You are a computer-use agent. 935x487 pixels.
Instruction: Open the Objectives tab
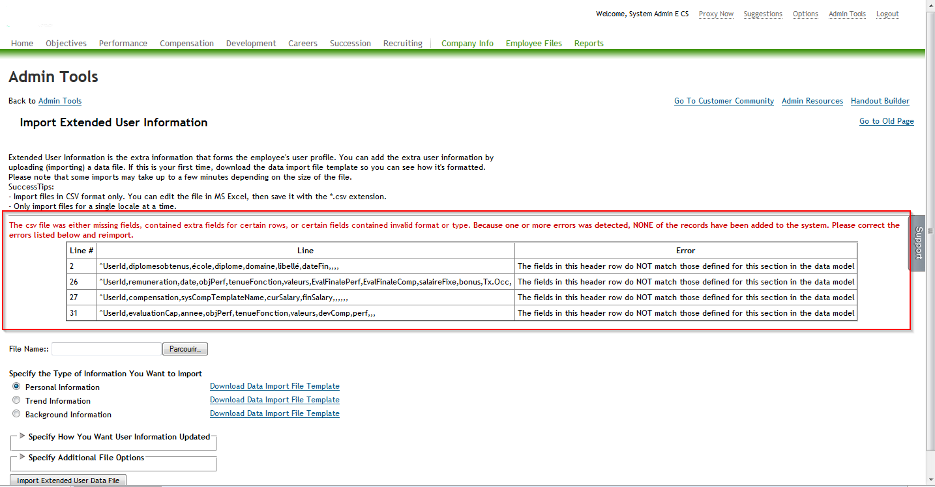pyautogui.click(x=66, y=44)
